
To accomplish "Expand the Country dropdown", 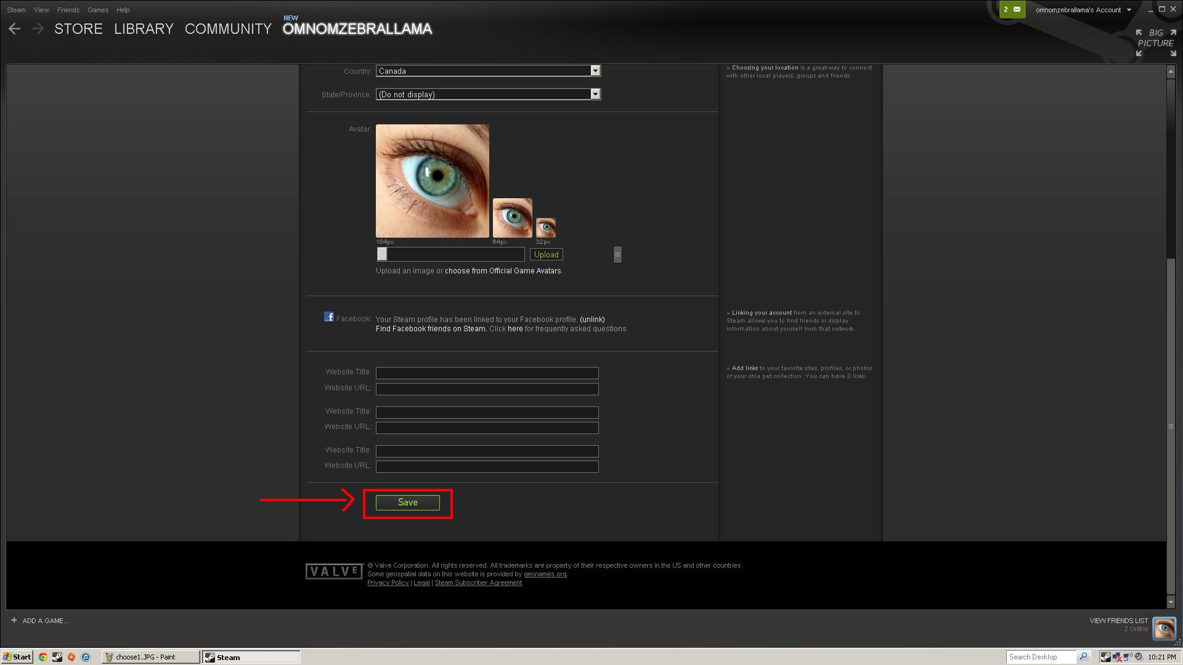I will (x=595, y=71).
